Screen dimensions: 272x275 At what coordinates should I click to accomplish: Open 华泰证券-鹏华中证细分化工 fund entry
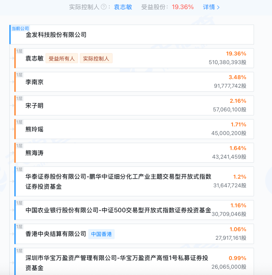pyautogui.click(x=118, y=181)
